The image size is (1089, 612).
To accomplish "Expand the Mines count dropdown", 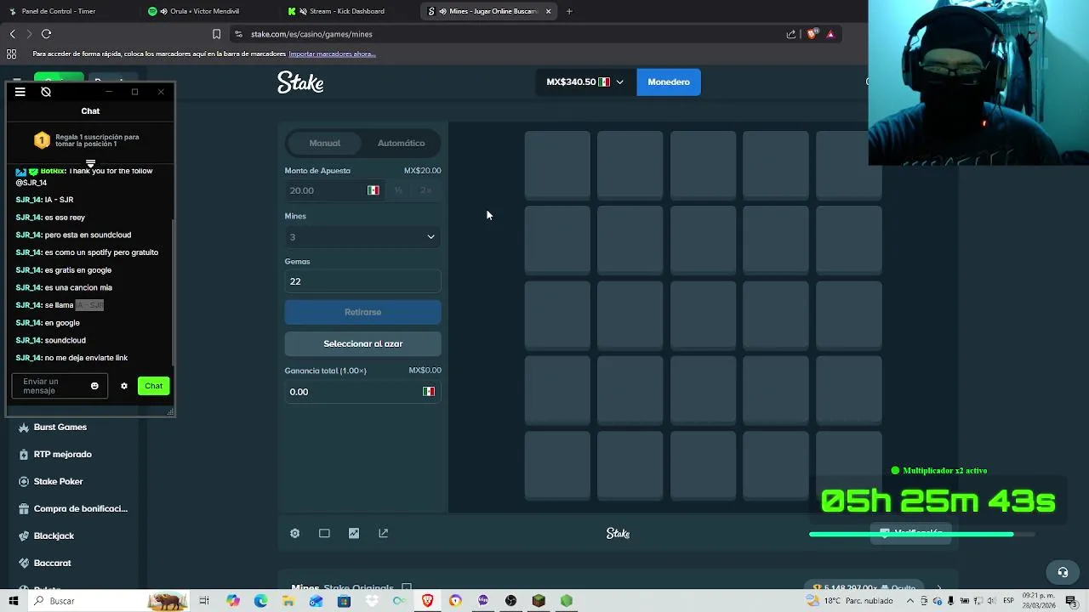I will 362,237.
